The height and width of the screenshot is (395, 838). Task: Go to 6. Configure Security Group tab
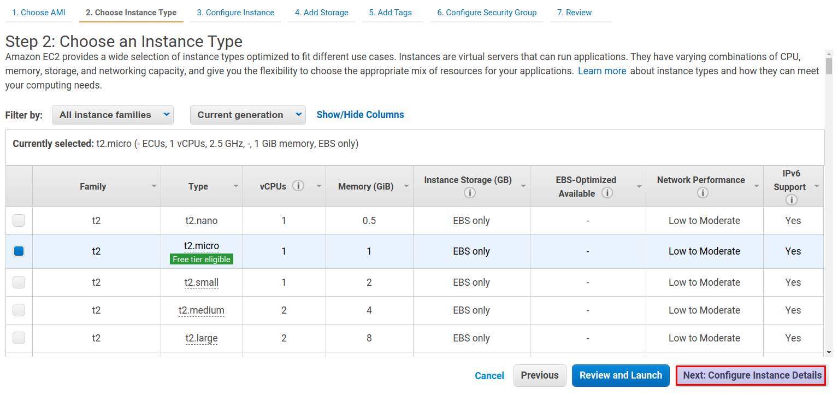click(x=487, y=12)
